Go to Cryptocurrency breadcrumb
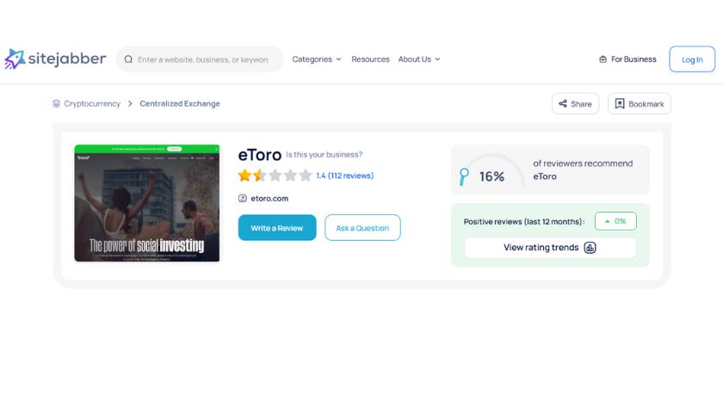This screenshot has width=723, height=407. coord(92,104)
